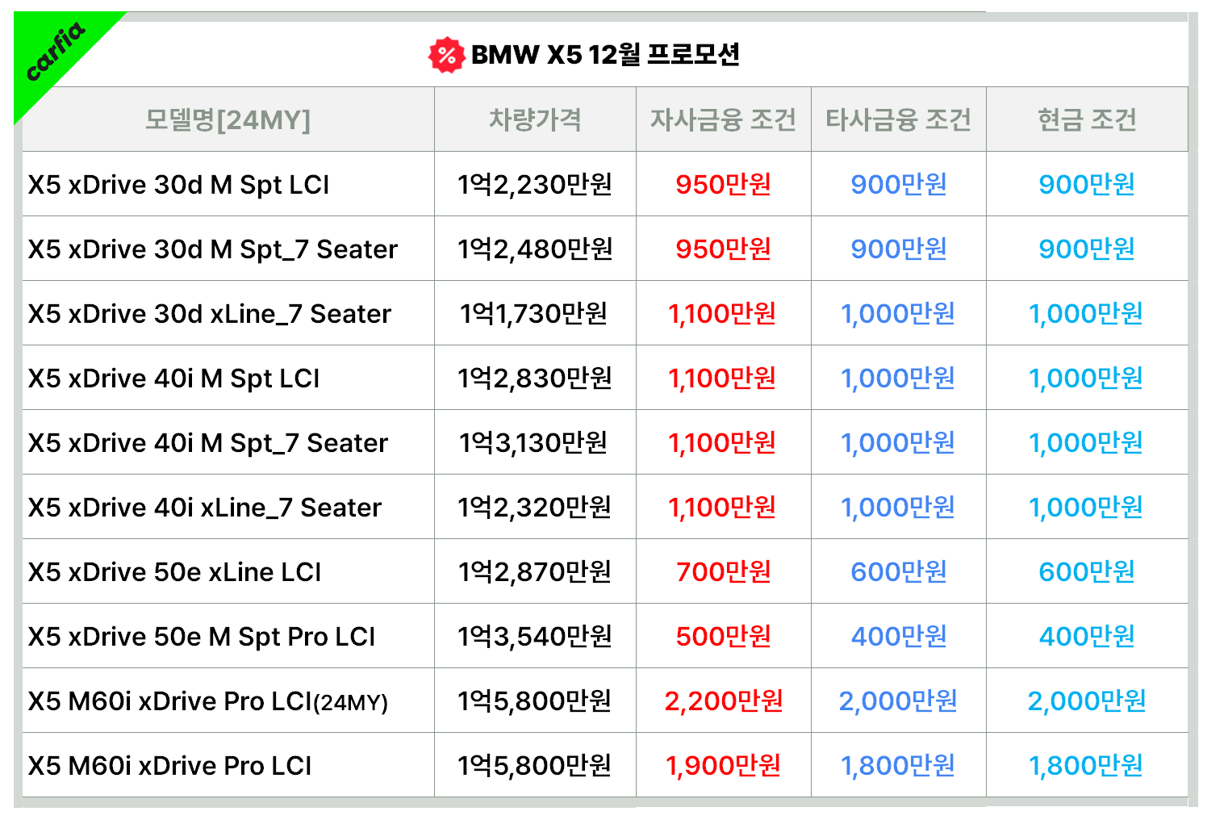1207x824 pixels.
Task: Click the 1억1,730만원 price cell
Action: click(534, 313)
